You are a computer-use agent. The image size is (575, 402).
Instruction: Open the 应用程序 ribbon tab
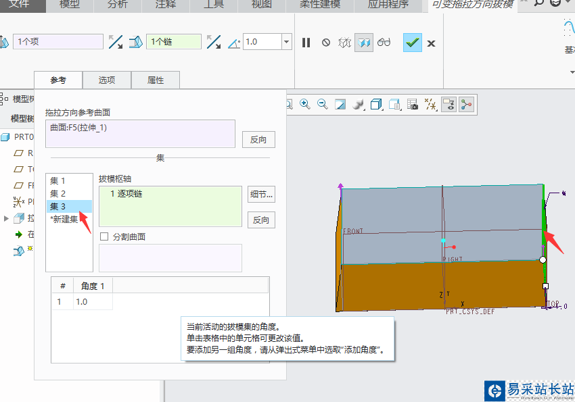[388, 5]
